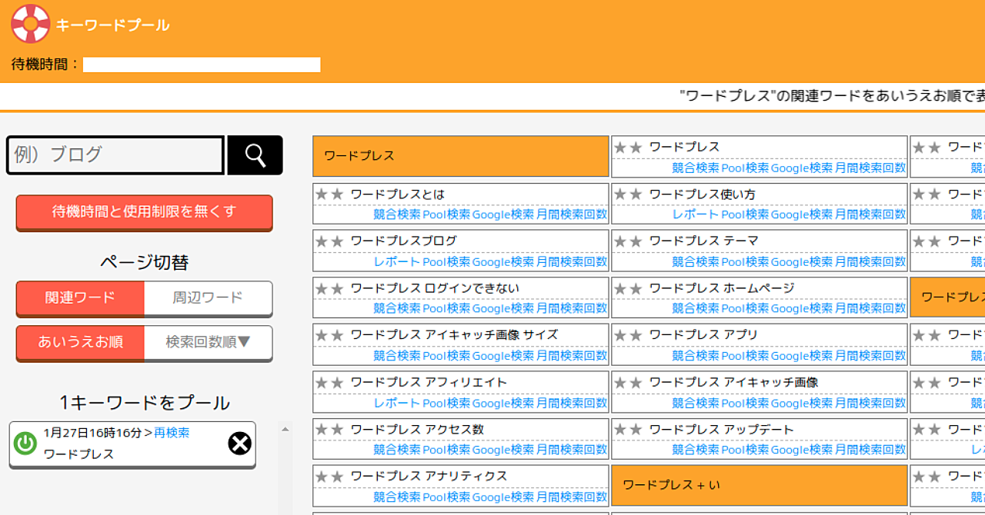
Task: Switch to 関連ワード page
Action: coord(80,298)
